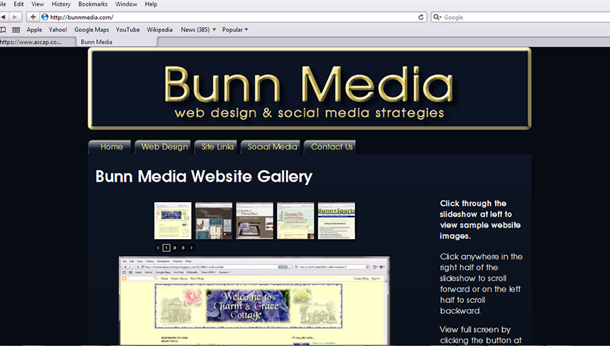The width and height of the screenshot is (610, 346).
Task: Open the Window menu
Action: coord(126,4)
